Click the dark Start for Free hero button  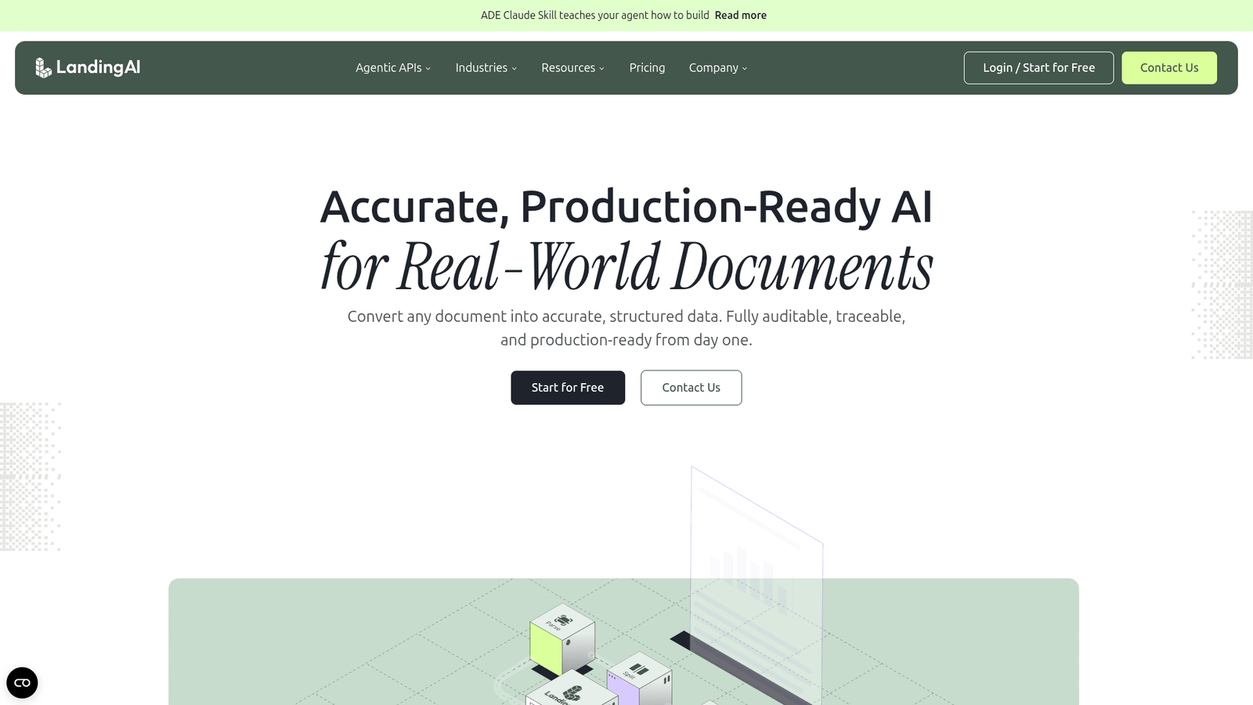tap(568, 388)
